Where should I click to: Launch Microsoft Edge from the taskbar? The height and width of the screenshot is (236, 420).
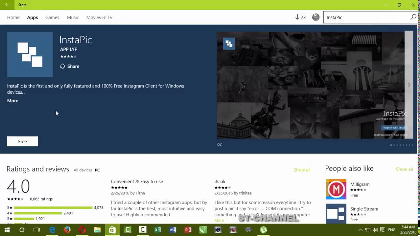(x=52, y=230)
